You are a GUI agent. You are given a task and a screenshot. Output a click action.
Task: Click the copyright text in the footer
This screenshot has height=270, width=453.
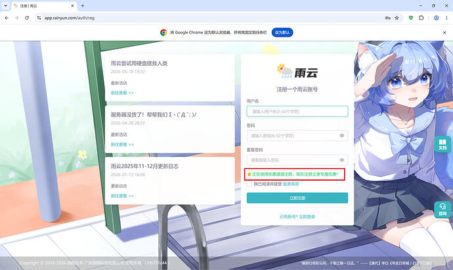pyautogui.click(x=93, y=263)
